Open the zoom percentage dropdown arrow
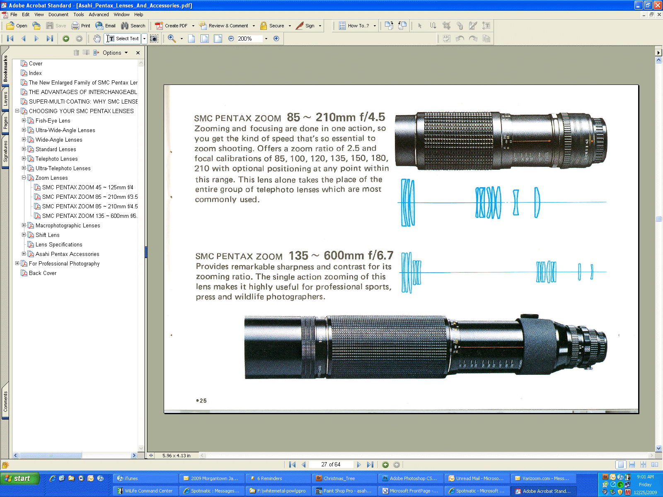The image size is (663, 497). pos(266,39)
